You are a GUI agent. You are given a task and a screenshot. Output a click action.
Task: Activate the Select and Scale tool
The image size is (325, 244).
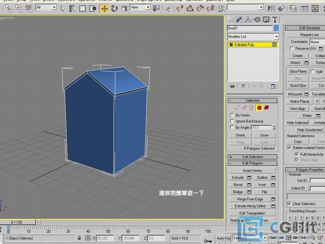124,8
